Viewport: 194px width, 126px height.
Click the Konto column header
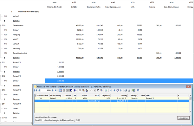82,96
